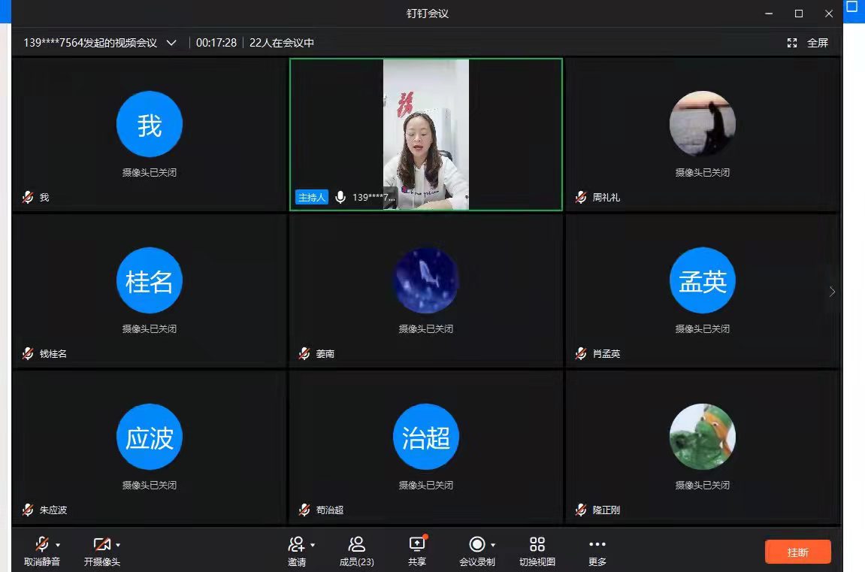Select 隆正刚's frog avatar tile
The width and height of the screenshot is (865, 572).
pos(702,437)
